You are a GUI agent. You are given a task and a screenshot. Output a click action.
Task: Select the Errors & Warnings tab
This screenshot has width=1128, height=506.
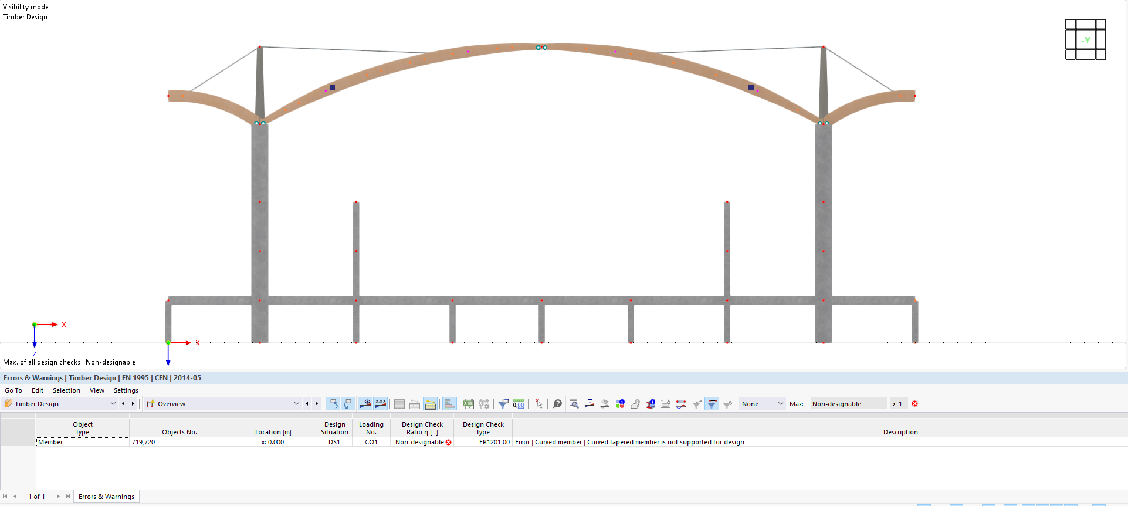pyautogui.click(x=106, y=497)
